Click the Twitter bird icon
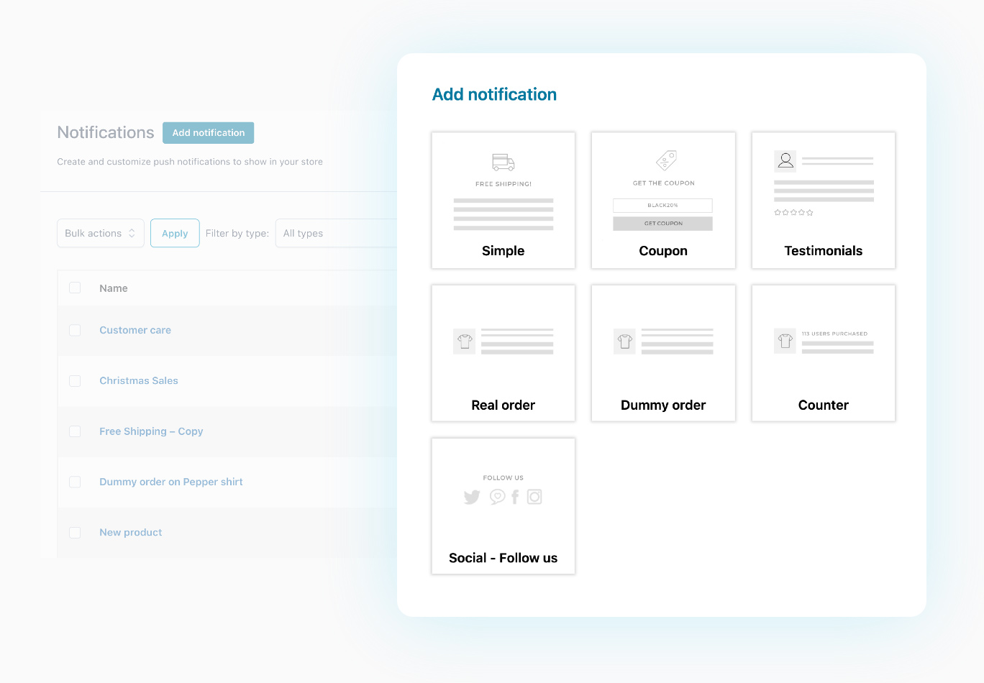 tap(472, 497)
